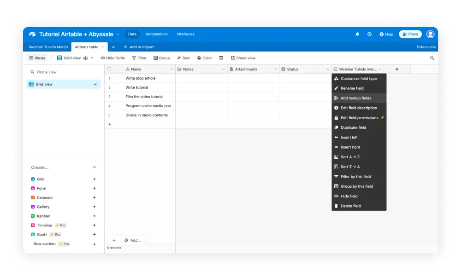
Task: Click the Share button
Action: click(410, 35)
